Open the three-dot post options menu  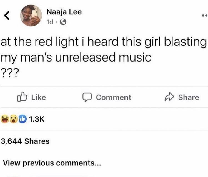(x=205, y=16)
